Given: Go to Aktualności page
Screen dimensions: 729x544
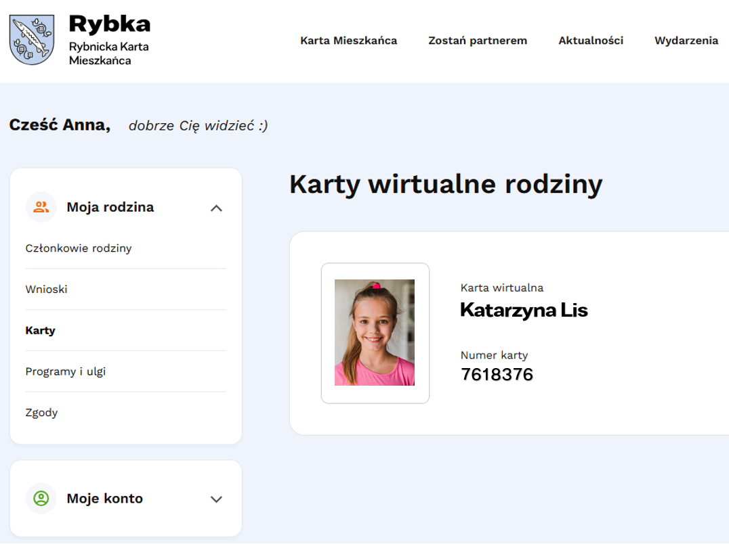Looking at the screenshot, I should click(x=591, y=41).
